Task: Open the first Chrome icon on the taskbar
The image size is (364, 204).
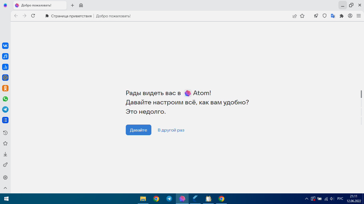Action: pos(156,199)
